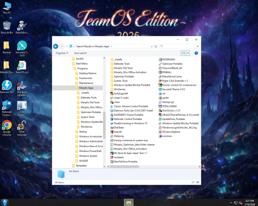Select the WindowsUptime item
The width and height of the screenshot is (258, 206).
point(169,132)
